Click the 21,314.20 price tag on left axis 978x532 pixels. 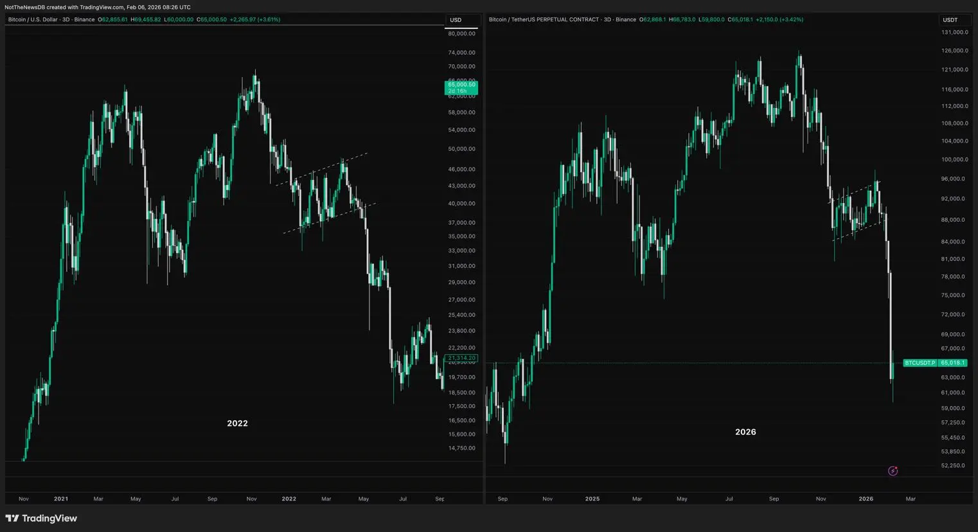coord(461,358)
